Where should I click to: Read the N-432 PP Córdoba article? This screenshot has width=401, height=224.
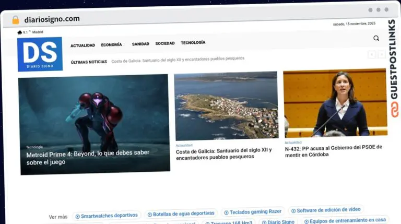click(333, 151)
